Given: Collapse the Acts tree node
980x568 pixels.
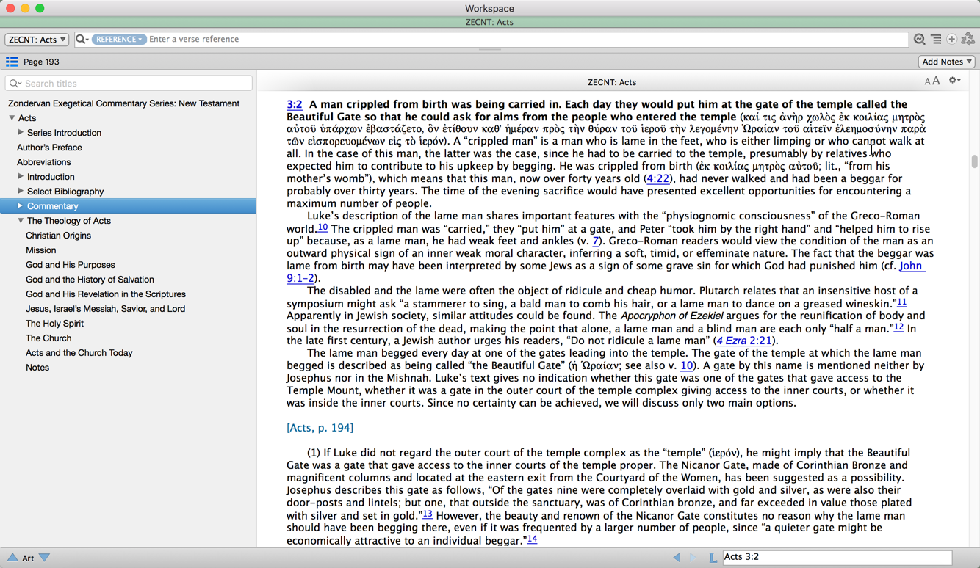Looking at the screenshot, I should click(12, 118).
